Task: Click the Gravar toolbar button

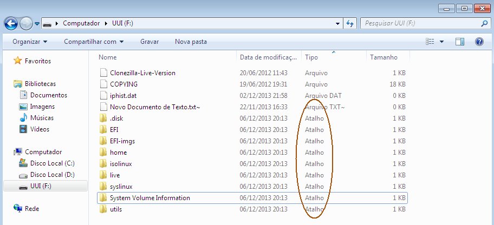Action: [x=149, y=42]
